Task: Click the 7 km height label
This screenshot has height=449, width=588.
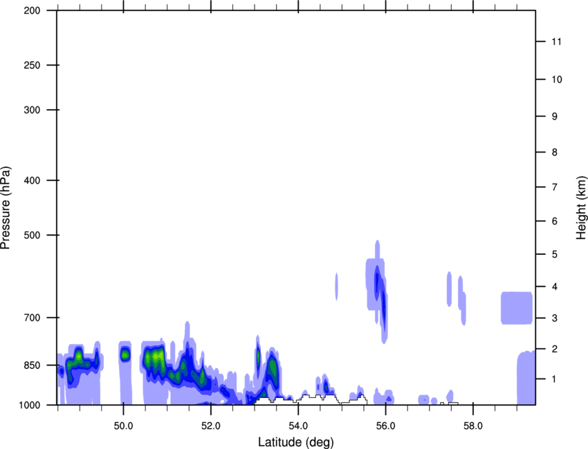Action: (x=555, y=187)
